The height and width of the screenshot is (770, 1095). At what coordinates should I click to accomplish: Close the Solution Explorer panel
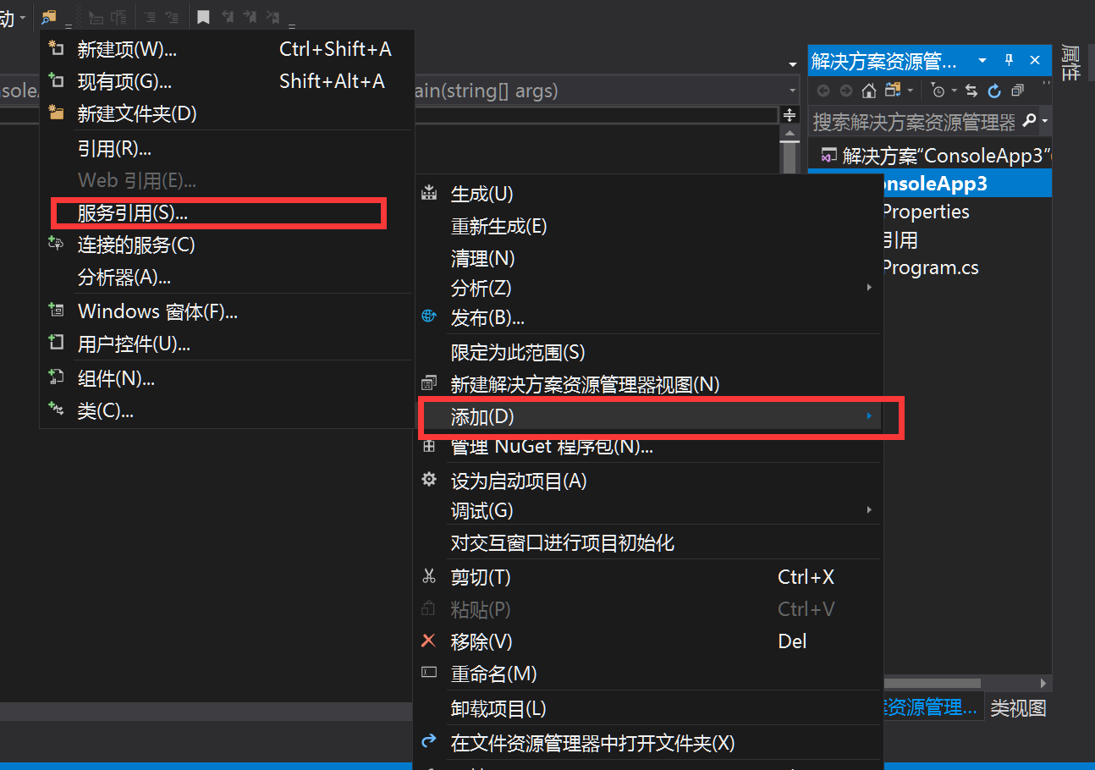click(x=1034, y=61)
